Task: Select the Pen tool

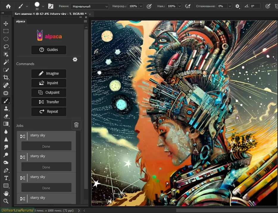Action: (6, 170)
